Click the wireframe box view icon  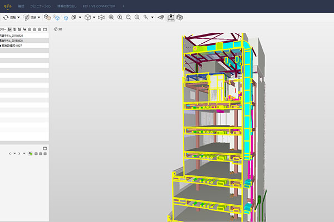pyautogui.click(x=101, y=17)
